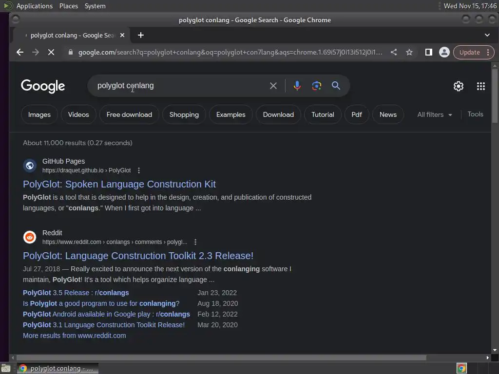Click the show desktop icon in bottom panel
This screenshot has height=374, width=499.
coord(6,369)
